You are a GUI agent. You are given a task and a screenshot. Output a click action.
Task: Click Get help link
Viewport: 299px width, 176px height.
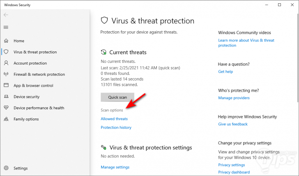[x=225, y=72]
